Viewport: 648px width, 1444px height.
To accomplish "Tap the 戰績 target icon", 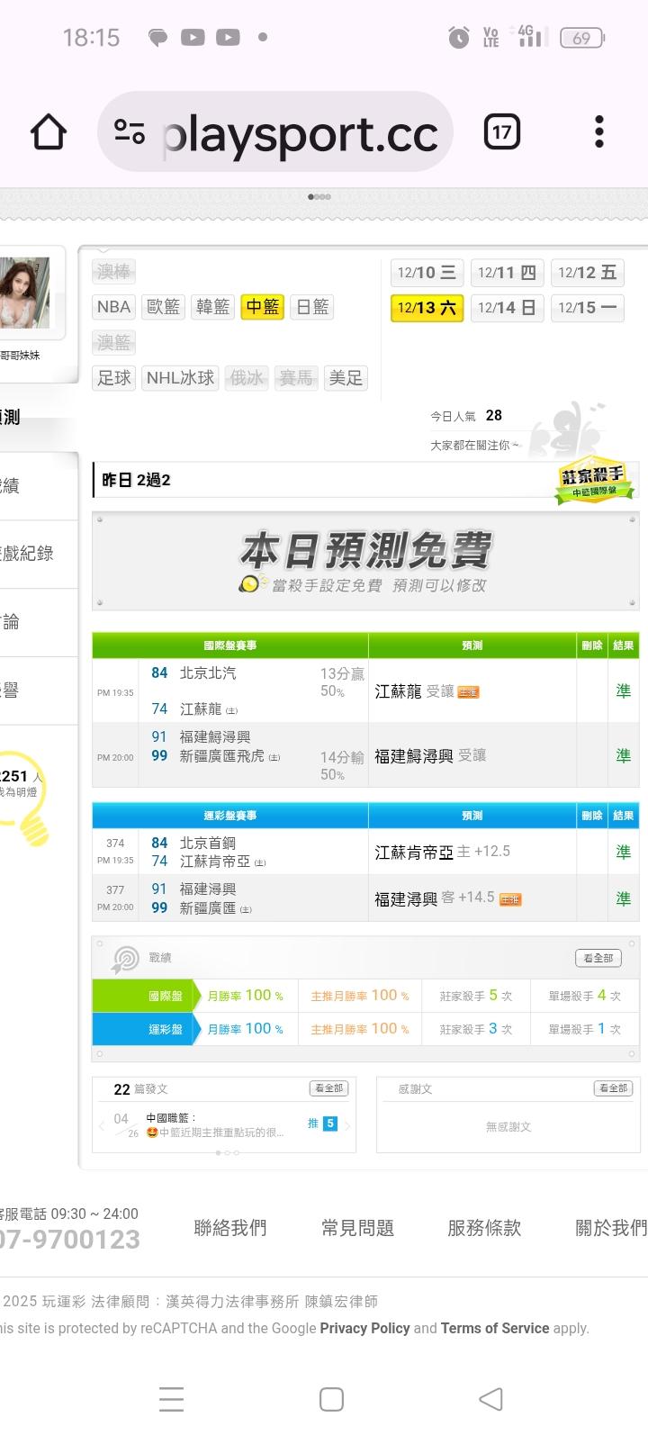I will [125, 960].
